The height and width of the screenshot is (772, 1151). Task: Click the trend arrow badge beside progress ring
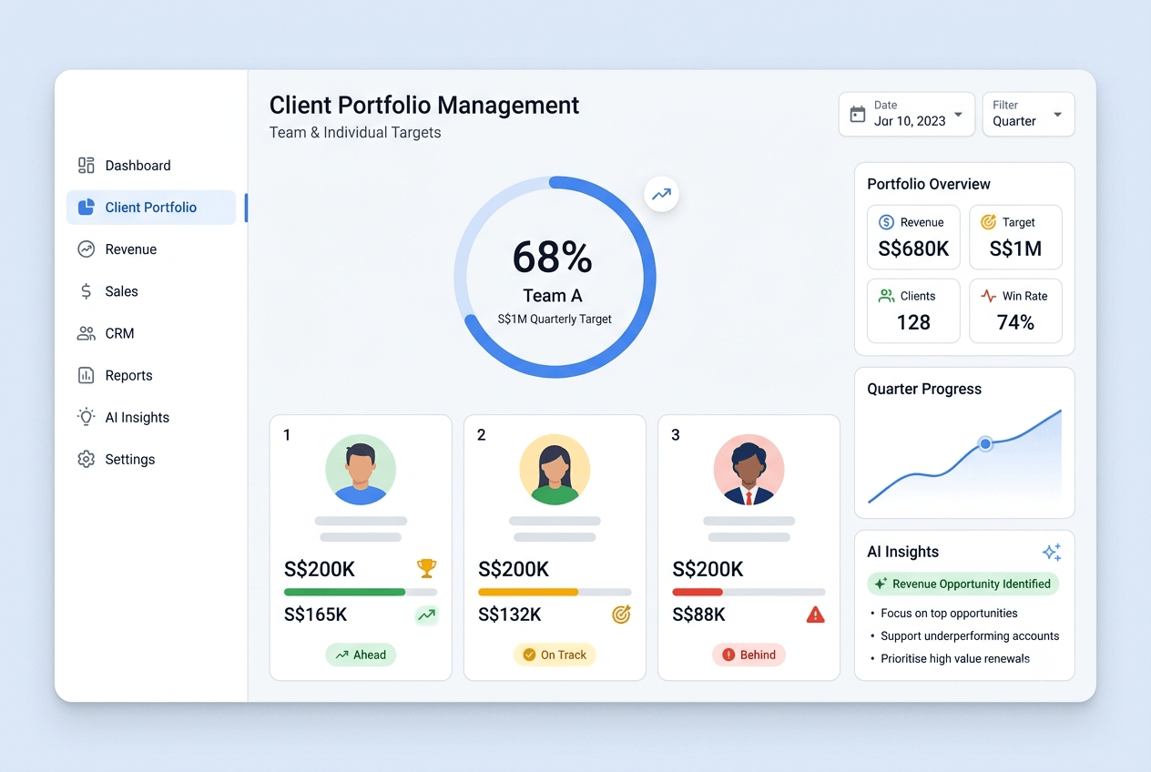click(x=662, y=194)
